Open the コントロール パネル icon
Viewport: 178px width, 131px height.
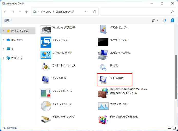46,55
